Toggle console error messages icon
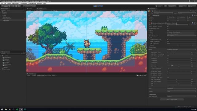 click(145, 75)
